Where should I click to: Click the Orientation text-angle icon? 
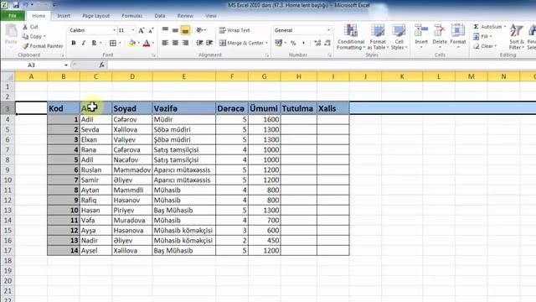click(199, 30)
